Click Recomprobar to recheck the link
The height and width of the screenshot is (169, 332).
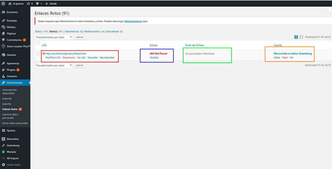click(107, 58)
